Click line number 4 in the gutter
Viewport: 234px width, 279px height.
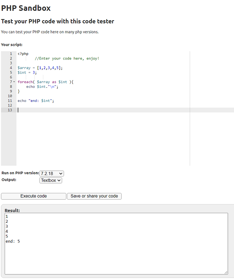(11, 68)
